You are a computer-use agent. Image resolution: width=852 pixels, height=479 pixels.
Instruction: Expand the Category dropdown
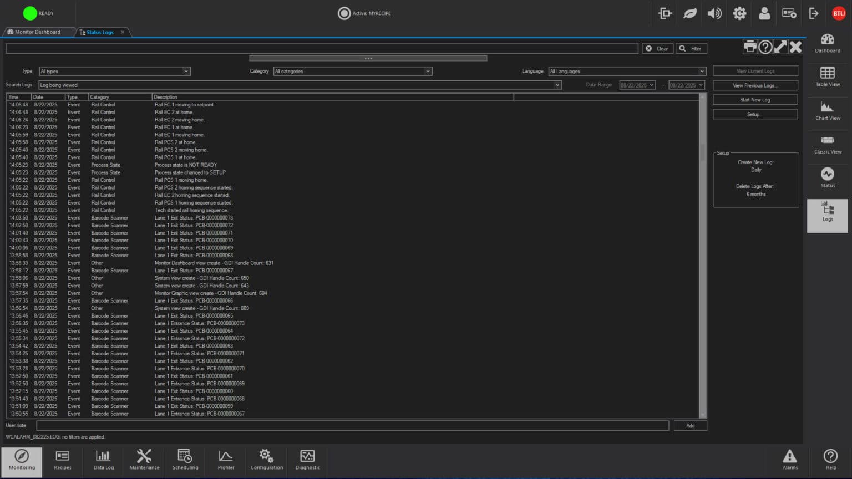pos(428,72)
